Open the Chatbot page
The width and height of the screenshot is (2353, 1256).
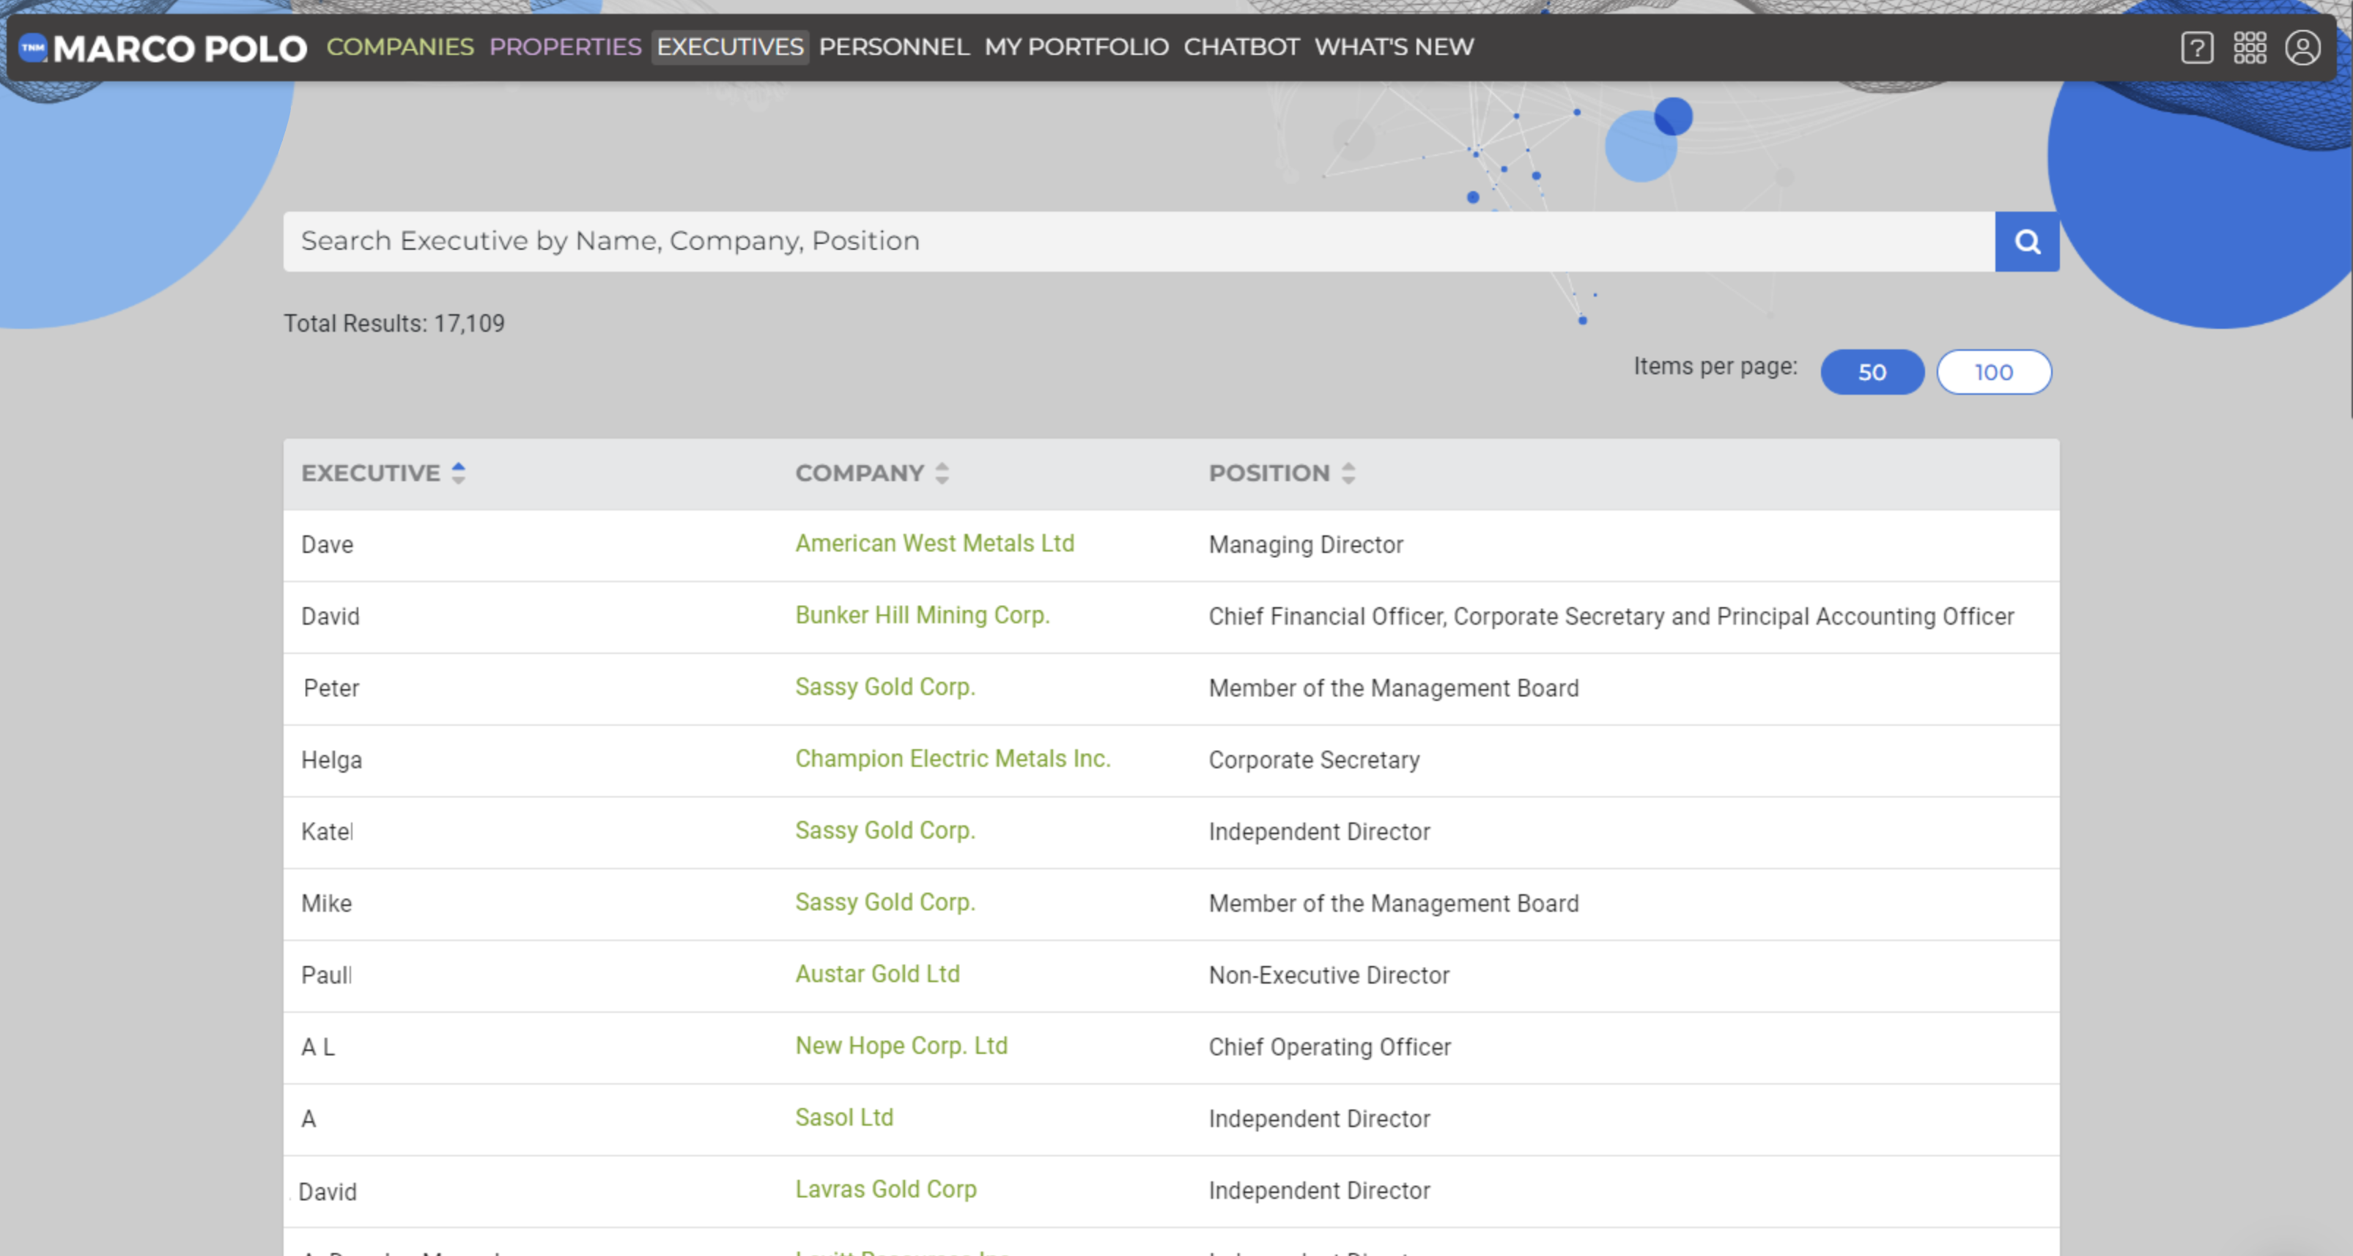[1241, 48]
